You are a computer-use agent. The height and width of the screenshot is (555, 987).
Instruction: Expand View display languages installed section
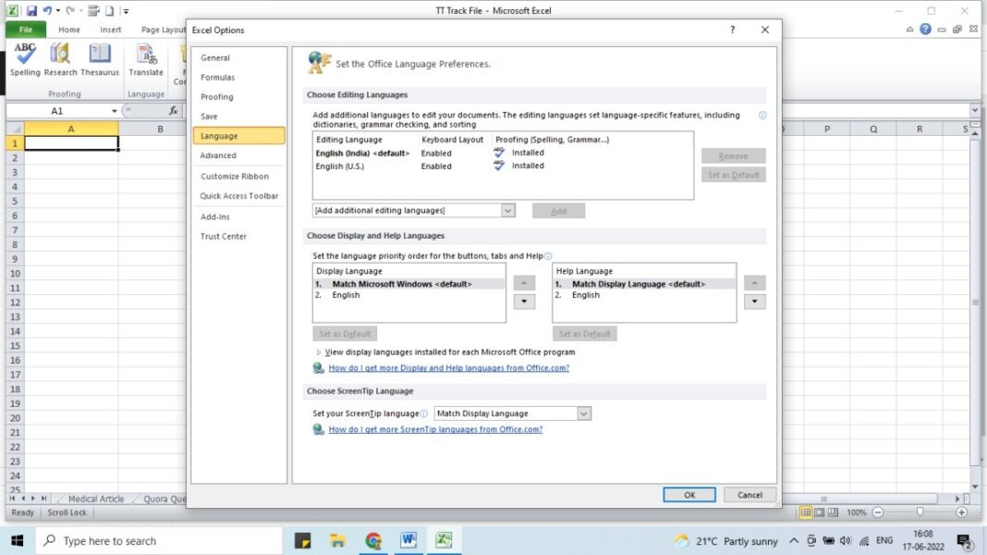[319, 352]
